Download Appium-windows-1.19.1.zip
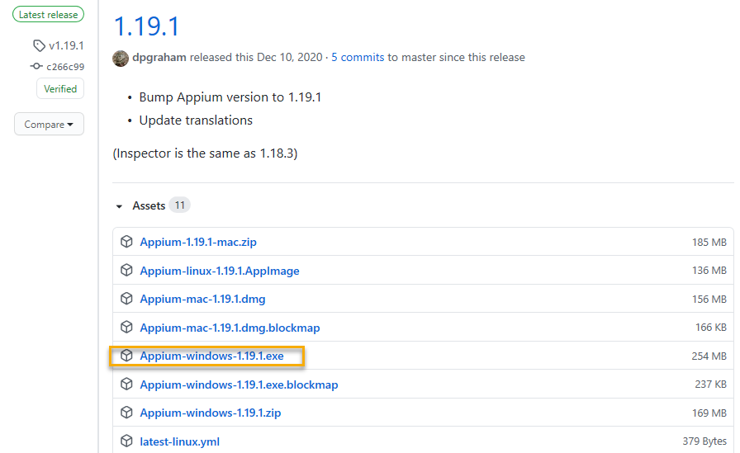Image resolution: width=740 pixels, height=453 pixels. pos(211,413)
